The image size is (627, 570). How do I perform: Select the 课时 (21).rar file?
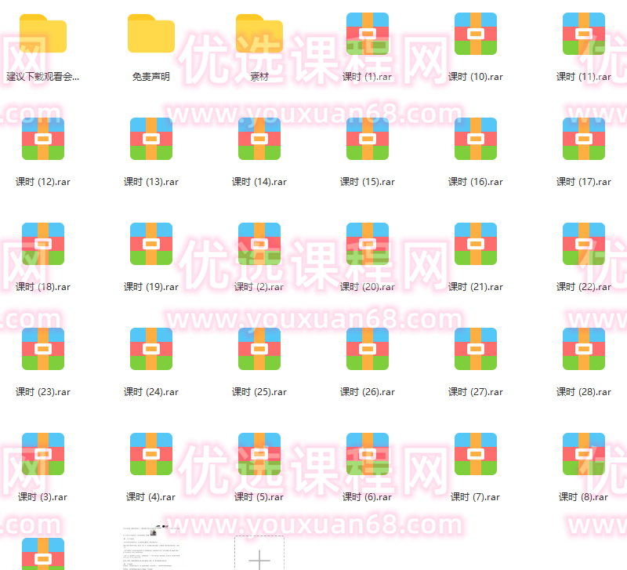(476, 245)
